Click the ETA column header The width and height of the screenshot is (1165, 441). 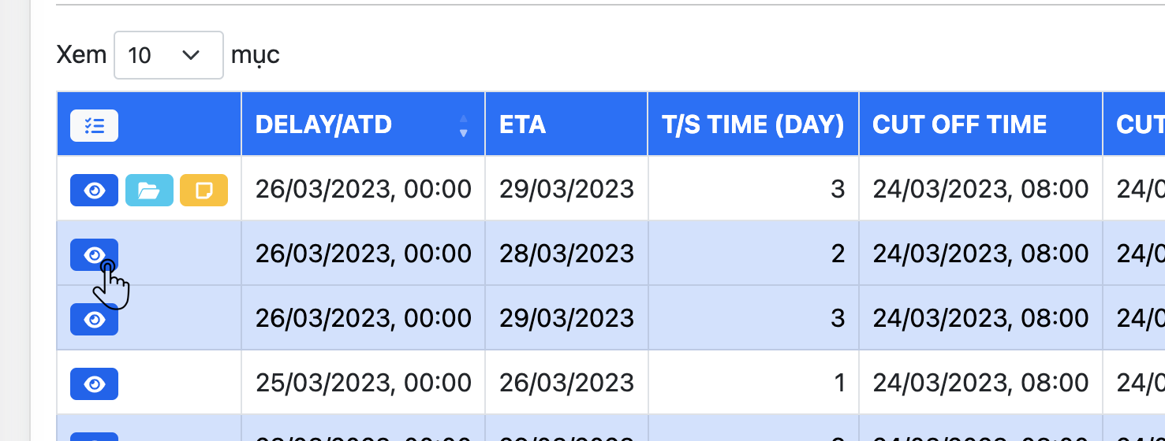tap(522, 124)
